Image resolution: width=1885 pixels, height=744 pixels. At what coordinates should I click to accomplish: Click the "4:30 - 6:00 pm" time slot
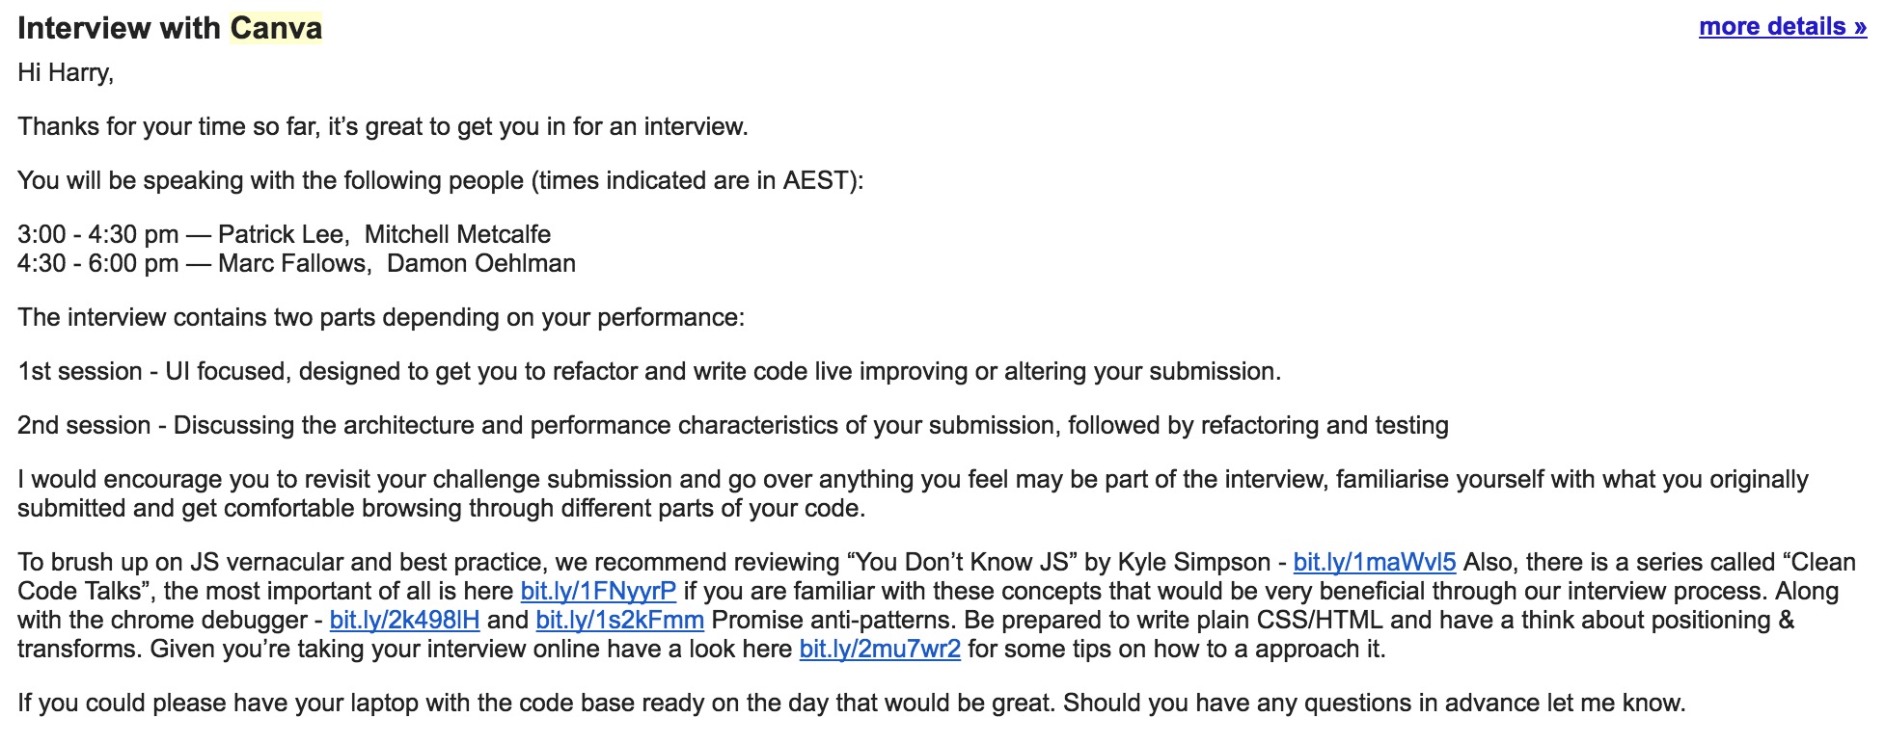(97, 264)
